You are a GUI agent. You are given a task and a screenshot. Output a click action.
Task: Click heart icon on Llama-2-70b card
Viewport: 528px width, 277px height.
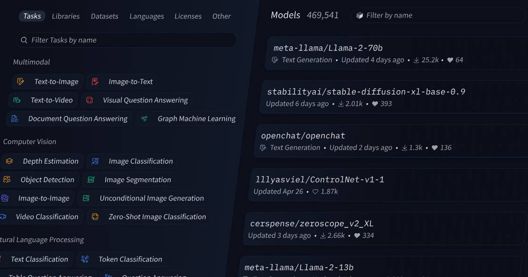[450, 60]
